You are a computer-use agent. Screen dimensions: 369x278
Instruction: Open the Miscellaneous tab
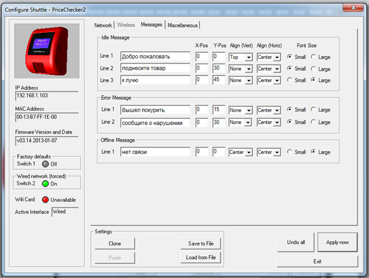click(183, 25)
